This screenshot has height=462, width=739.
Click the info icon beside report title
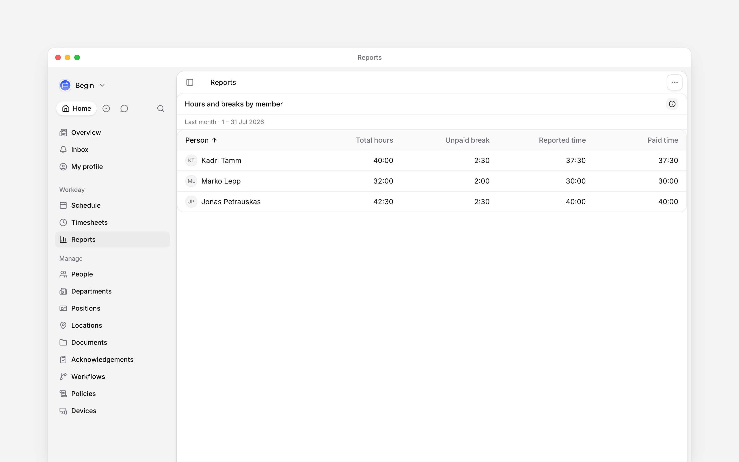click(x=672, y=104)
